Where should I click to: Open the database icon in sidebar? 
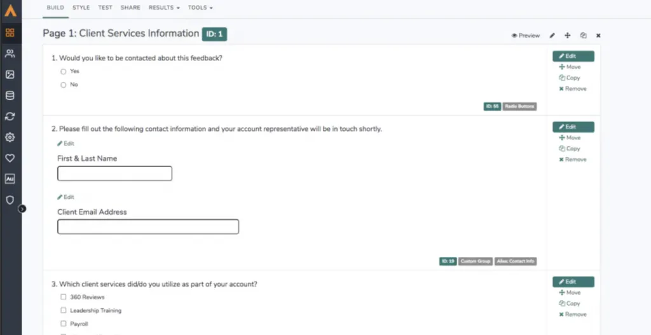[10, 95]
